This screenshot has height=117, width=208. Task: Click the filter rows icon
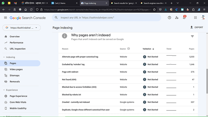192,36
